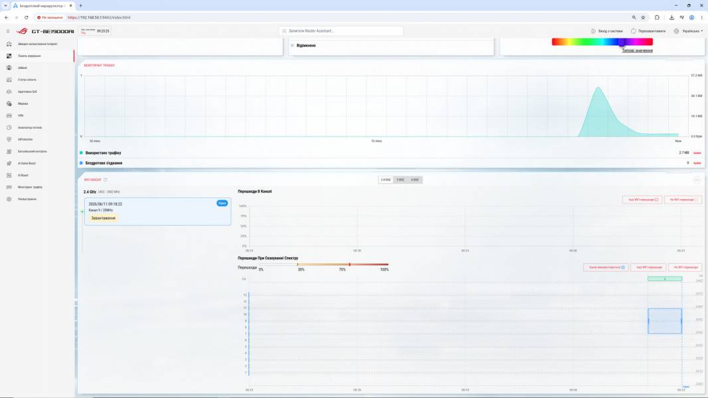Click the rainbow color slider handle
This screenshot has width=708, height=398.
[x=622, y=42]
